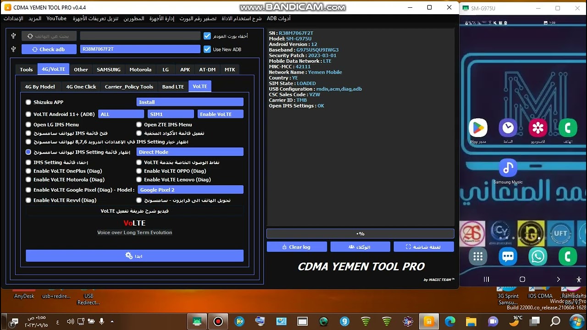The image size is (587, 330).
Task: Click the 0% progress bar
Action: pos(360,233)
